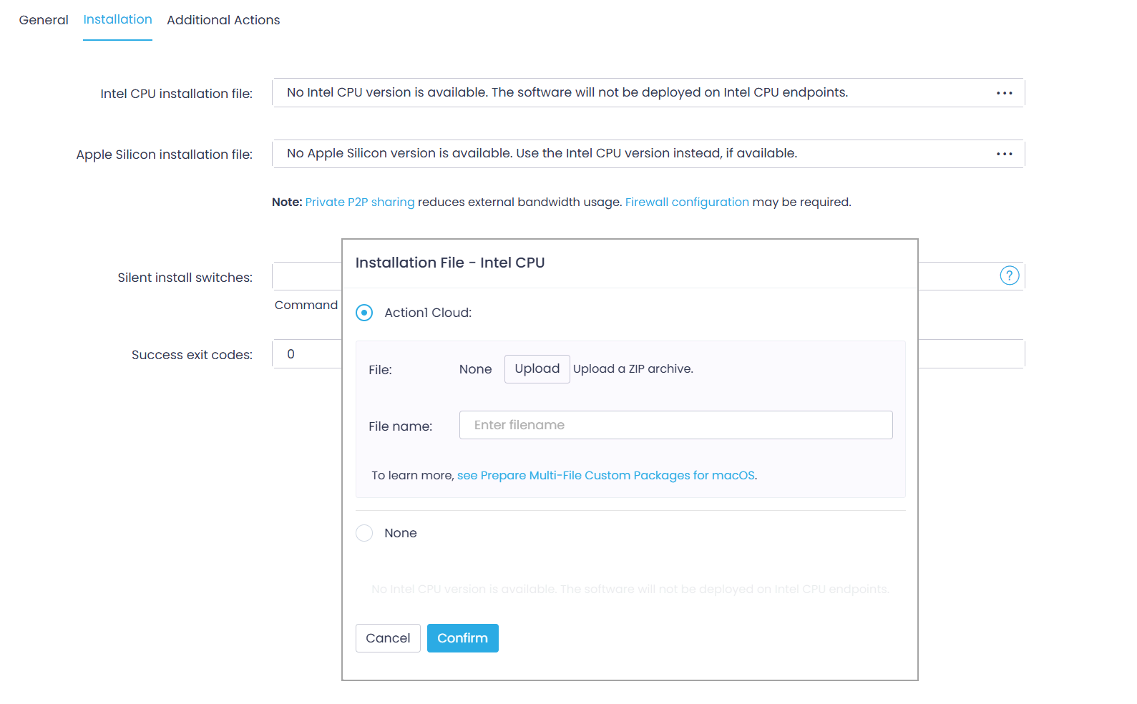
Task: Focus the Enter filename input field
Action: [675, 425]
